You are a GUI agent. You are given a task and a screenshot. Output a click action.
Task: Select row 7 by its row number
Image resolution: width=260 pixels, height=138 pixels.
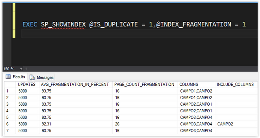[x=10, y=131]
